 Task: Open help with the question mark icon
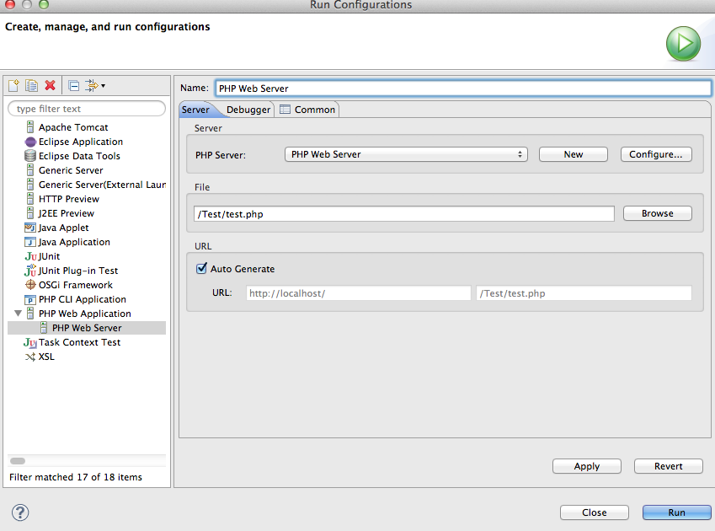click(20, 512)
